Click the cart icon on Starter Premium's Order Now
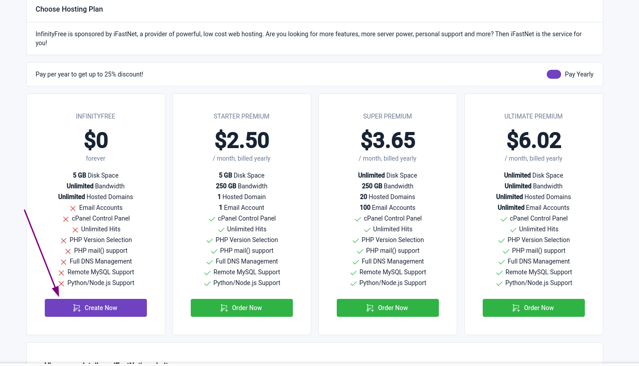639x366 pixels. point(224,308)
